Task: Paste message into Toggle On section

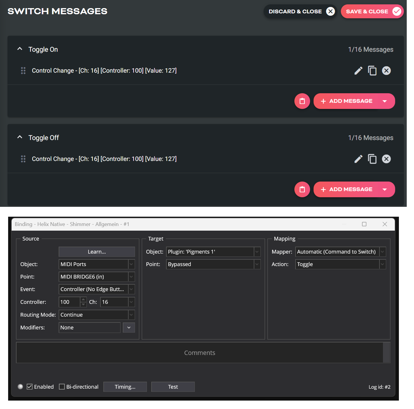Action: [x=302, y=101]
